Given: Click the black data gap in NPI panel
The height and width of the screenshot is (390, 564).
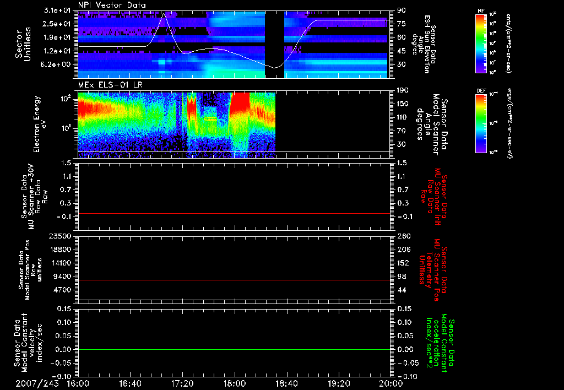Looking at the screenshot, I should click(274, 44).
